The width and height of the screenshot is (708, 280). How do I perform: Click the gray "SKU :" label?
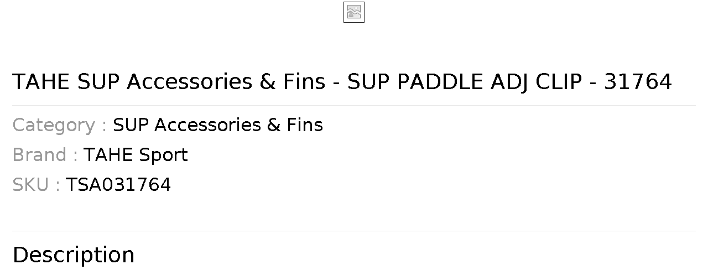pos(36,185)
